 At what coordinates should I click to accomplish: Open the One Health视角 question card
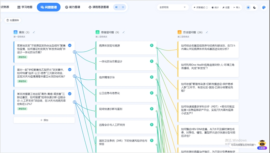(208, 69)
